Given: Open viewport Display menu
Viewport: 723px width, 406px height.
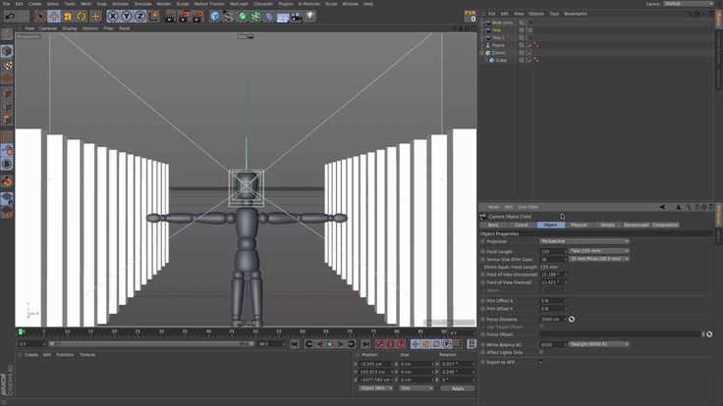Looking at the screenshot, I should 70,28.
